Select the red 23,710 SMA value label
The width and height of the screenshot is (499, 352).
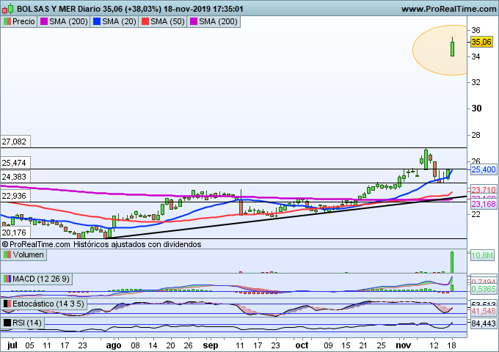483,189
